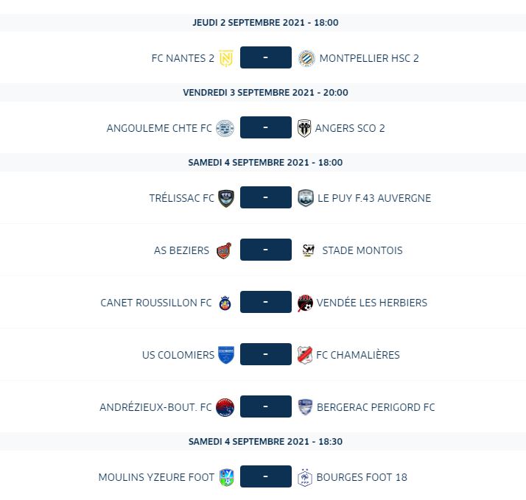The width and height of the screenshot is (526, 500).
Task: Click the Montpellier HSC 2 club logo
Action: coord(306,57)
